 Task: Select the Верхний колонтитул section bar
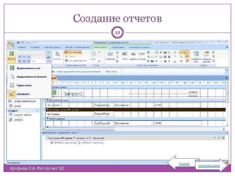[x=136, y=100]
